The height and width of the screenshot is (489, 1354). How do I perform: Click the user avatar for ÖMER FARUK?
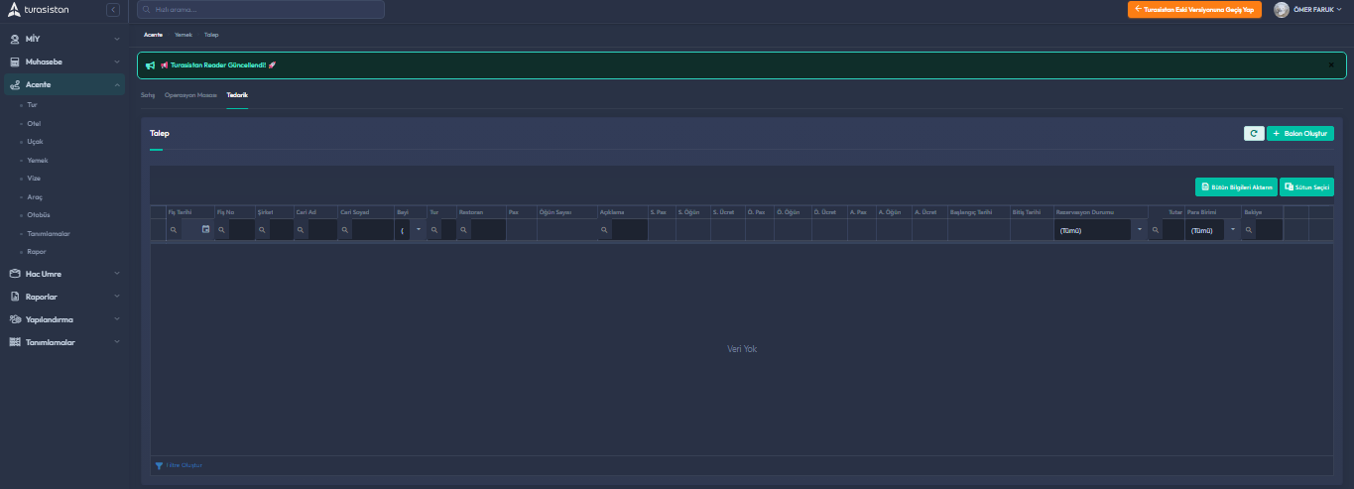pyautogui.click(x=1282, y=10)
